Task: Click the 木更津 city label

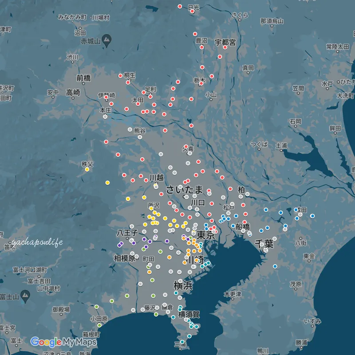Action: coord(233,294)
